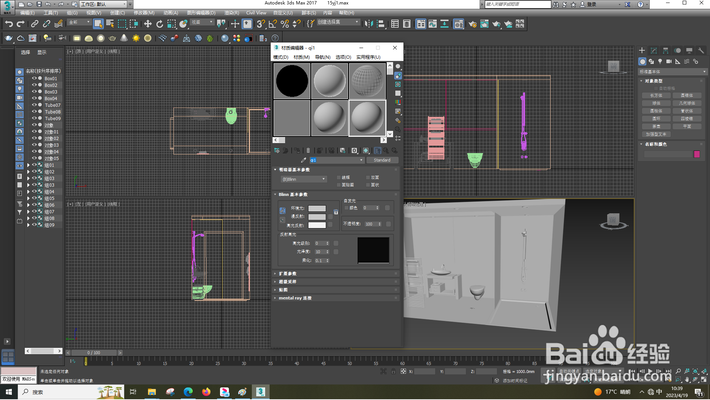
Task: Enable the 面状 faceted checkbox
Action: pyautogui.click(x=368, y=185)
